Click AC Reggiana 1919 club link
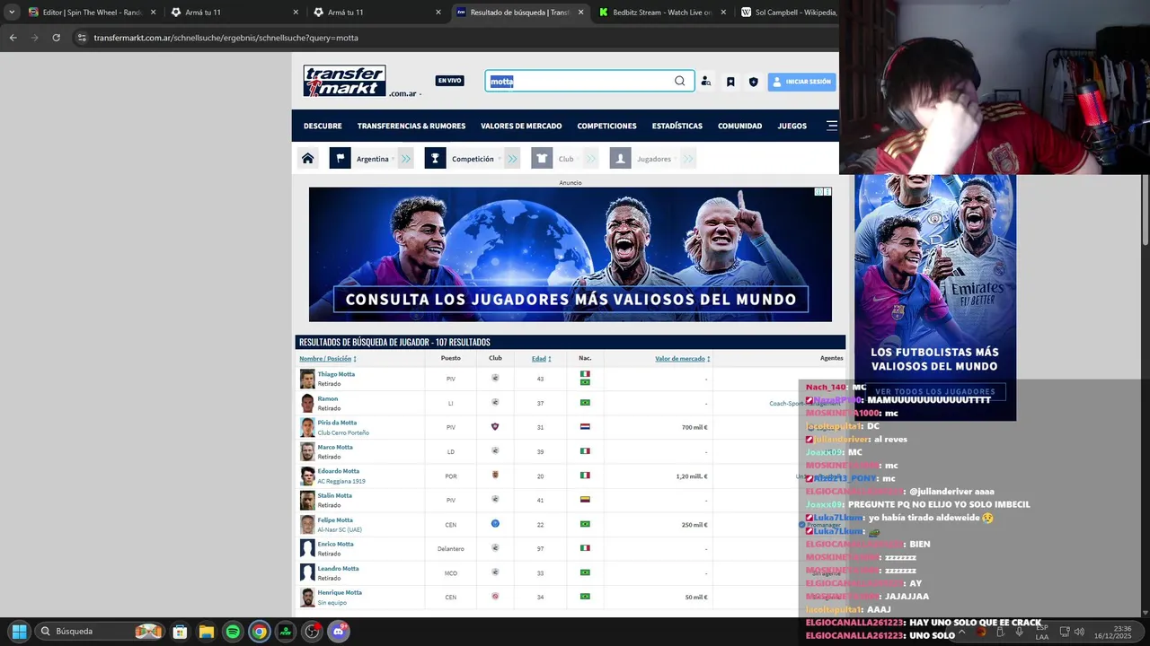Image resolution: width=1150 pixels, height=646 pixels. (x=341, y=481)
